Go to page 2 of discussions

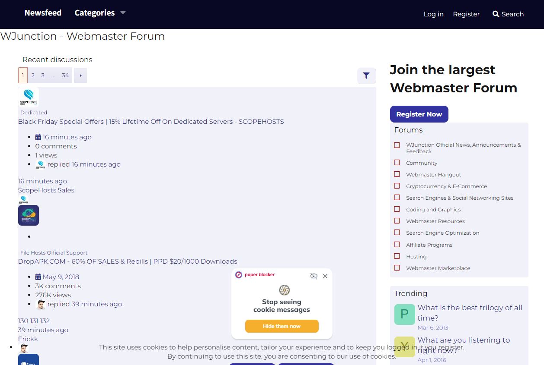click(x=33, y=76)
